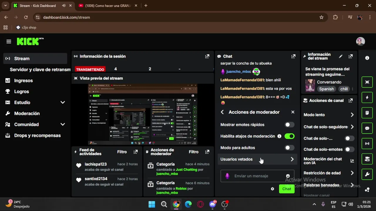
Task: Pop out the Chat panel
Action: (x=293, y=56)
